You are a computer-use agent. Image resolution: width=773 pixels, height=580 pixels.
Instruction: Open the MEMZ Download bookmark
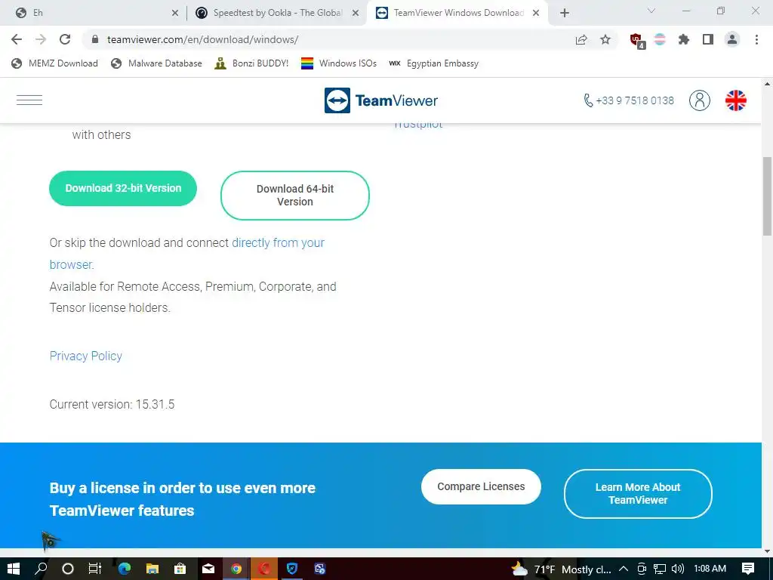tap(54, 63)
